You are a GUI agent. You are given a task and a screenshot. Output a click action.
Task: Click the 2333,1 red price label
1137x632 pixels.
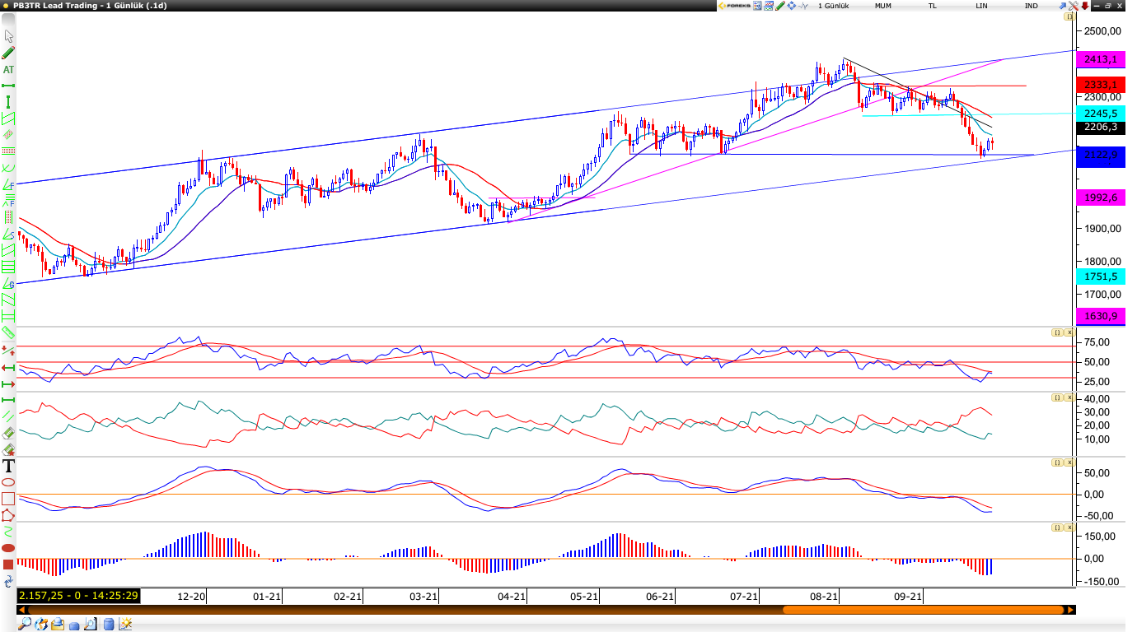pyautogui.click(x=1101, y=85)
